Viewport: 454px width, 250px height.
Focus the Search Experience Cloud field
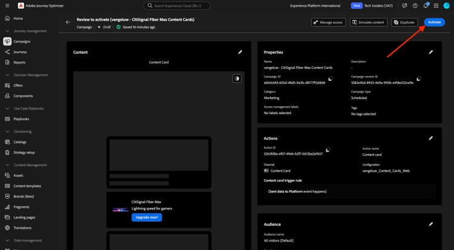[177, 5]
